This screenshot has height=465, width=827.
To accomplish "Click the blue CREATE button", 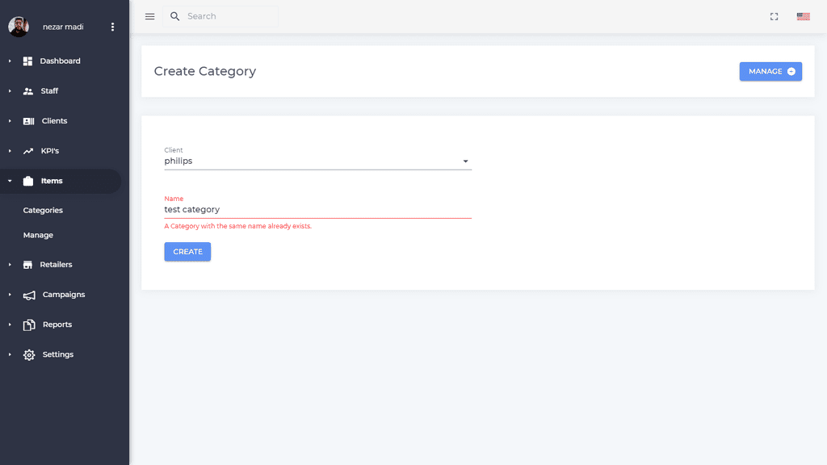I will click(x=187, y=252).
